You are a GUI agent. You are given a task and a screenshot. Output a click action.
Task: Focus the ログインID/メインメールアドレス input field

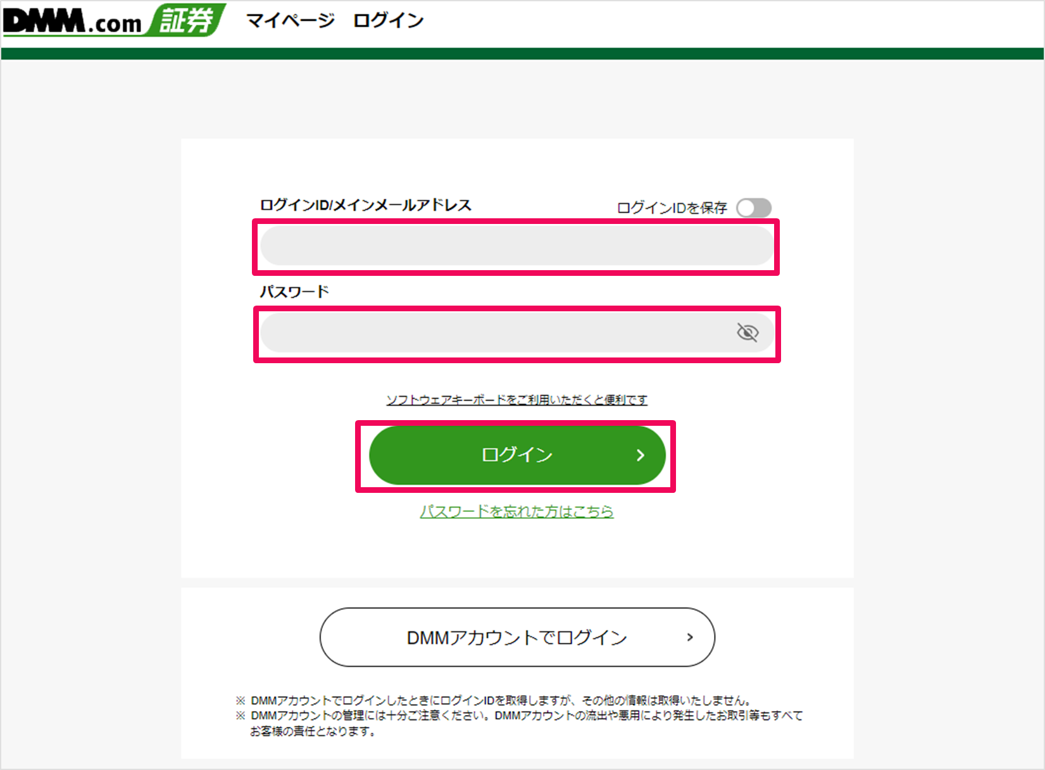(516, 247)
